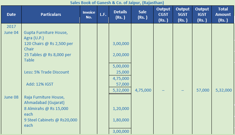
Task: Select 57,000 in the Output IGST column
Action: pos(202,90)
